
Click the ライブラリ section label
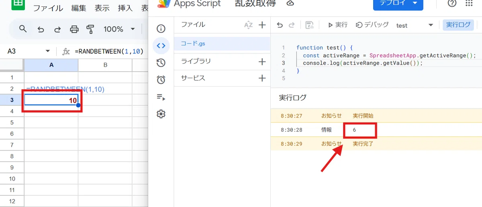tap(196, 61)
